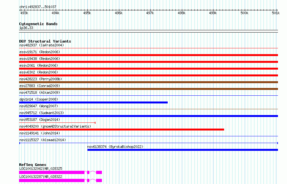Open variant nsv953187 (Dogan2014) label
The image size is (287, 184).
coord(40,120)
